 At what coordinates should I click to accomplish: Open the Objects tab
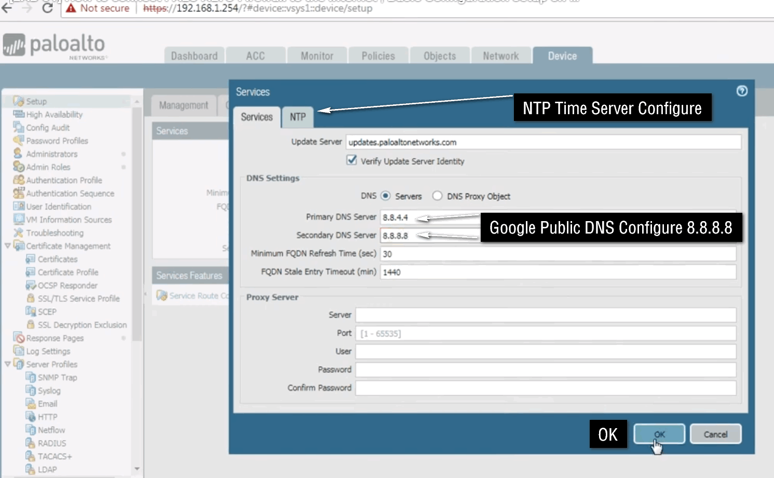[440, 56]
